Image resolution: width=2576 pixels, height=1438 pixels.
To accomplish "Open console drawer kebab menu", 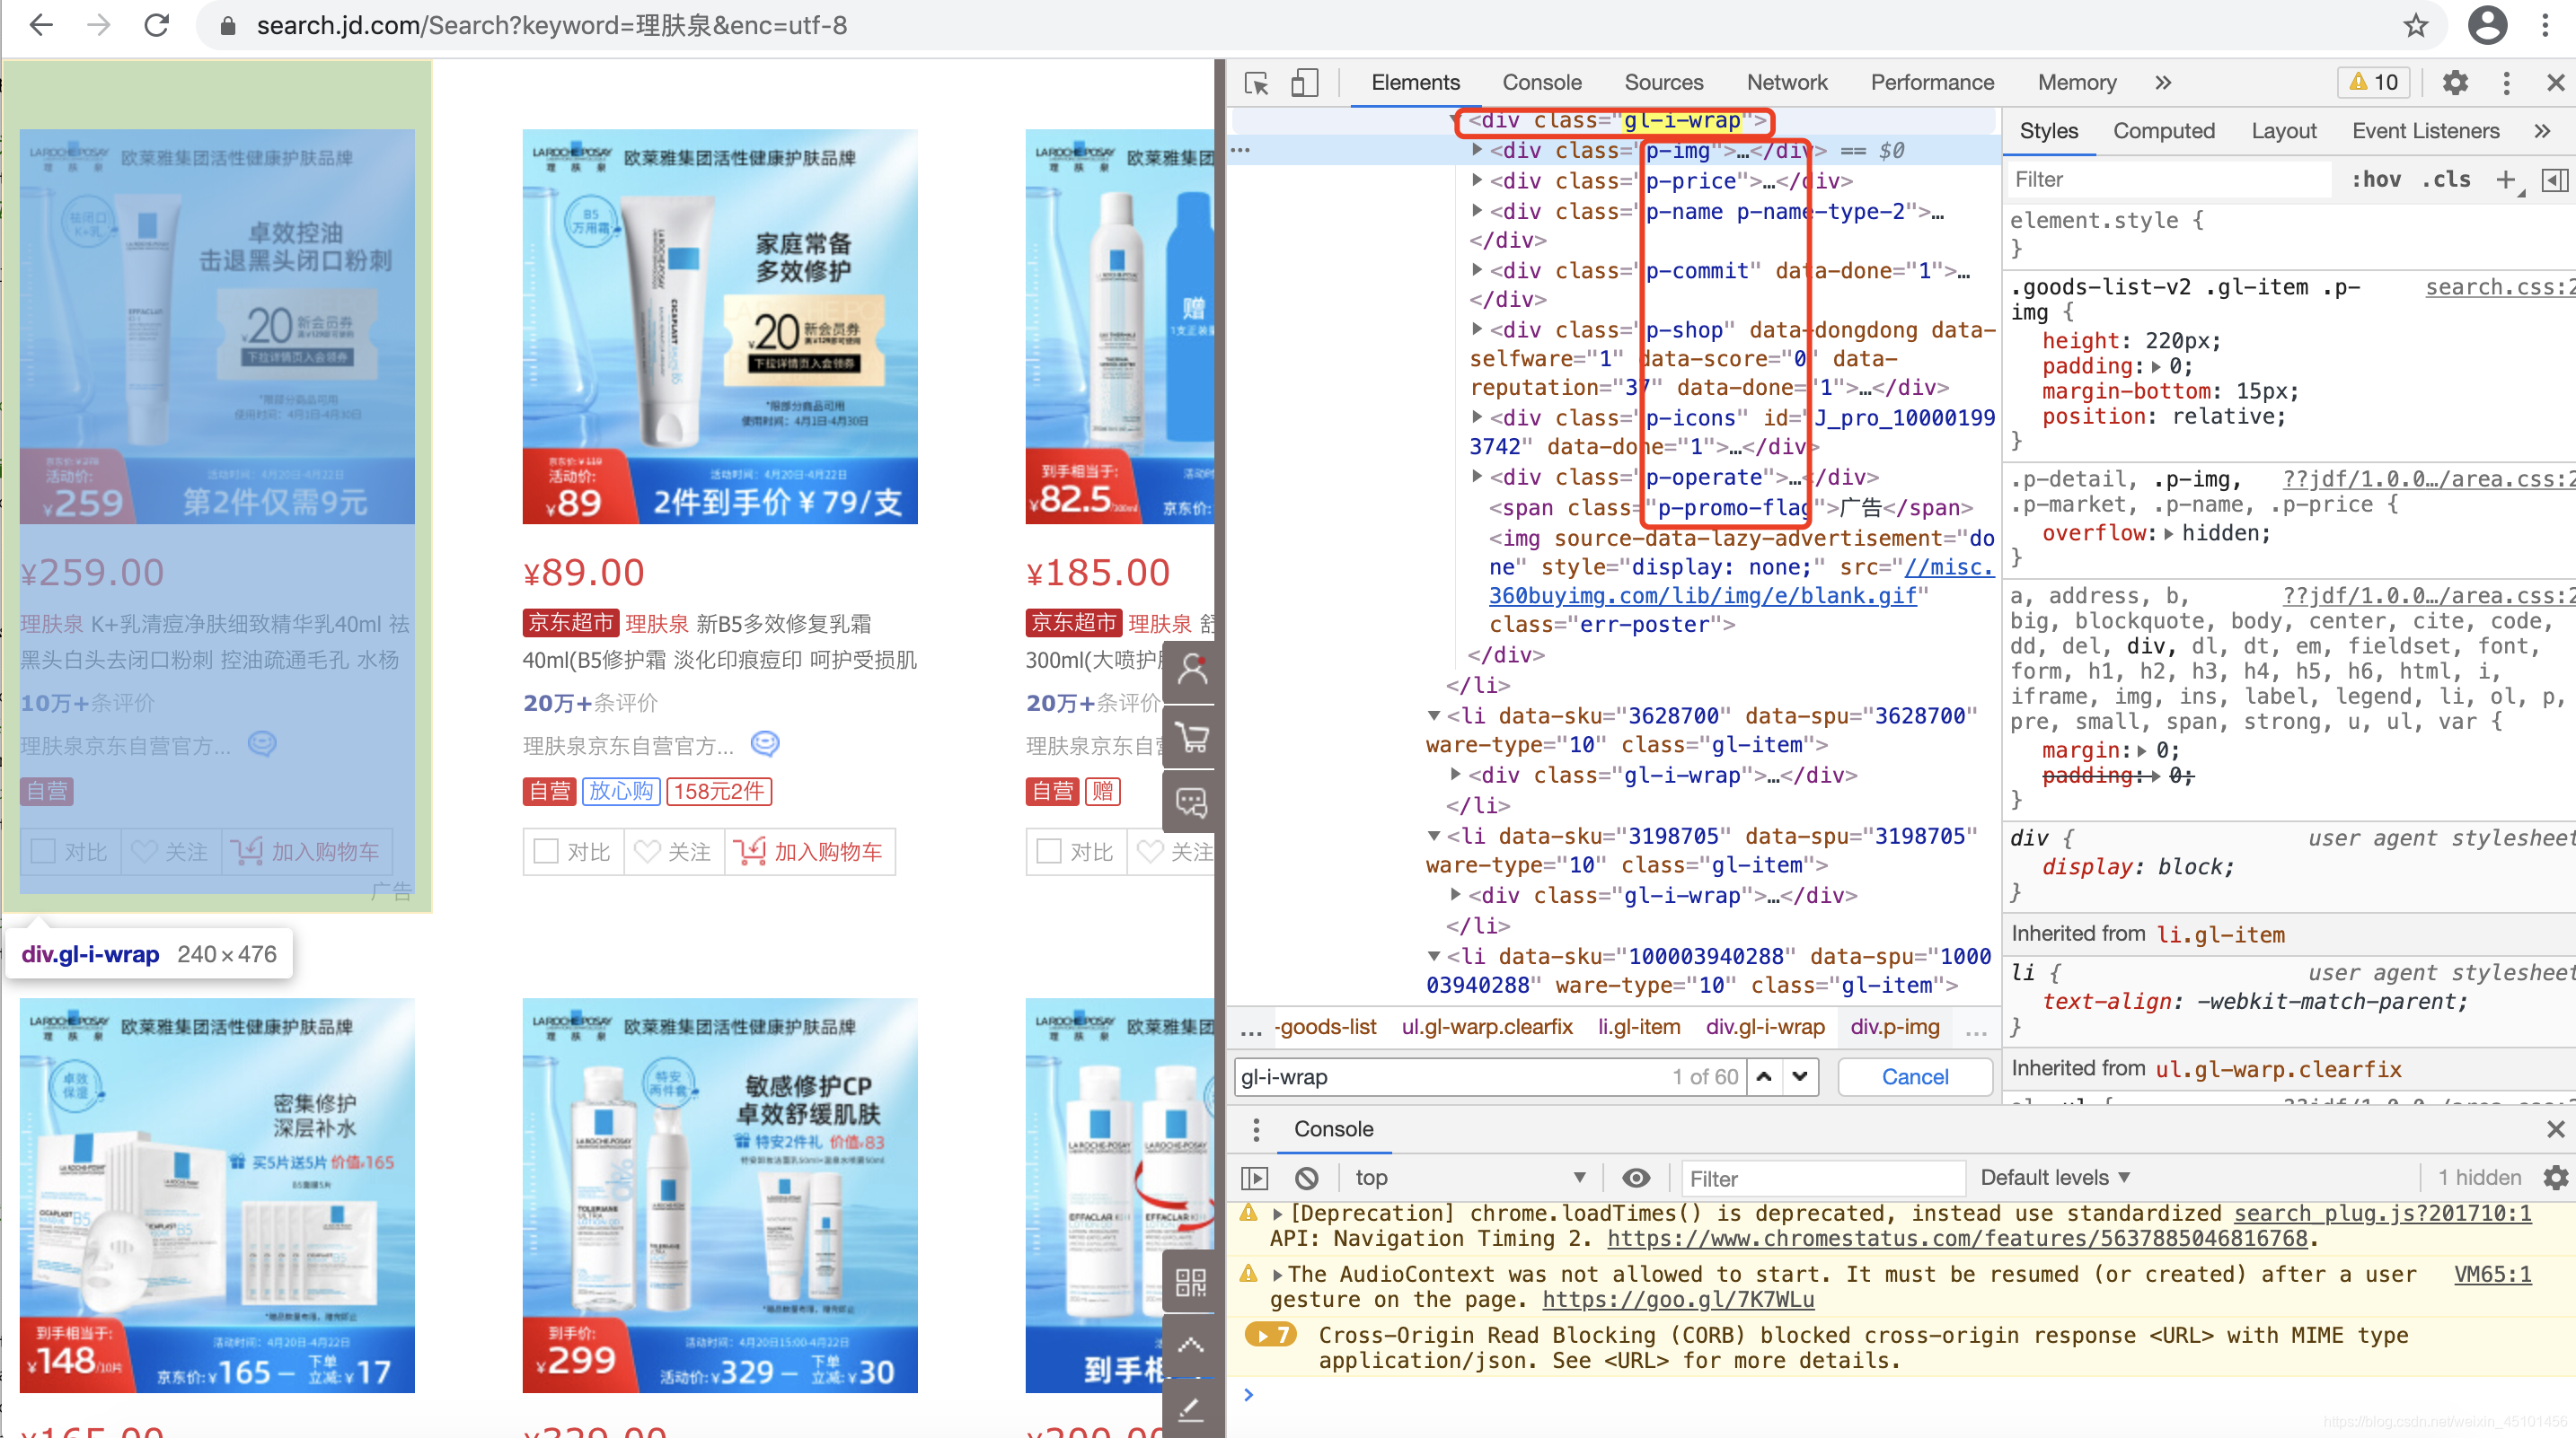I will pyautogui.click(x=1256, y=1129).
